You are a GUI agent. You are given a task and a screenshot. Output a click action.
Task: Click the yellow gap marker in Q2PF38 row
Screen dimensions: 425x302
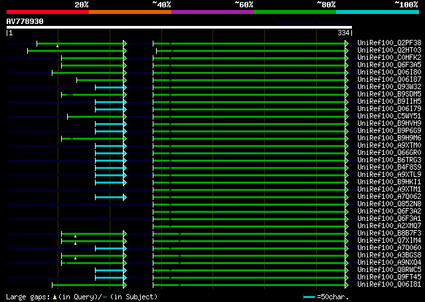[58, 46]
